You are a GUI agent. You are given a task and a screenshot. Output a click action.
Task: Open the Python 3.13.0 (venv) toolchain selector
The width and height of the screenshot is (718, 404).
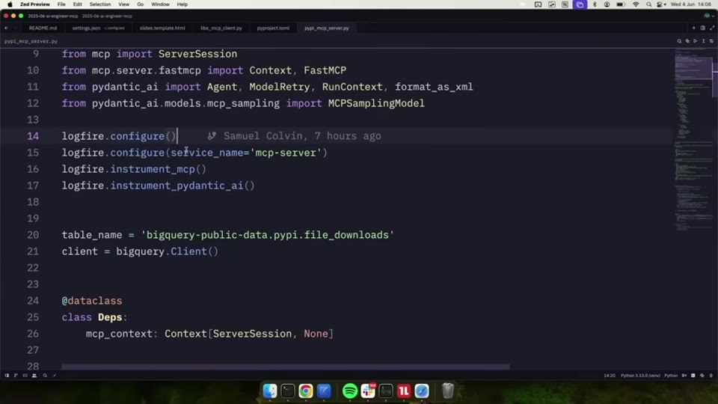pyautogui.click(x=640, y=376)
